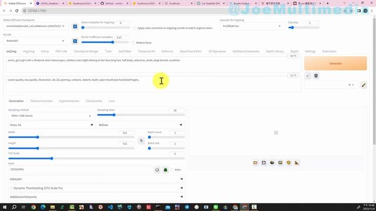Click in the negative prompt text box
The image size is (376, 211).
point(153,84)
